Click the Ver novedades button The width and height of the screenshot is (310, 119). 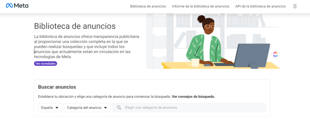(x=45, y=64)
